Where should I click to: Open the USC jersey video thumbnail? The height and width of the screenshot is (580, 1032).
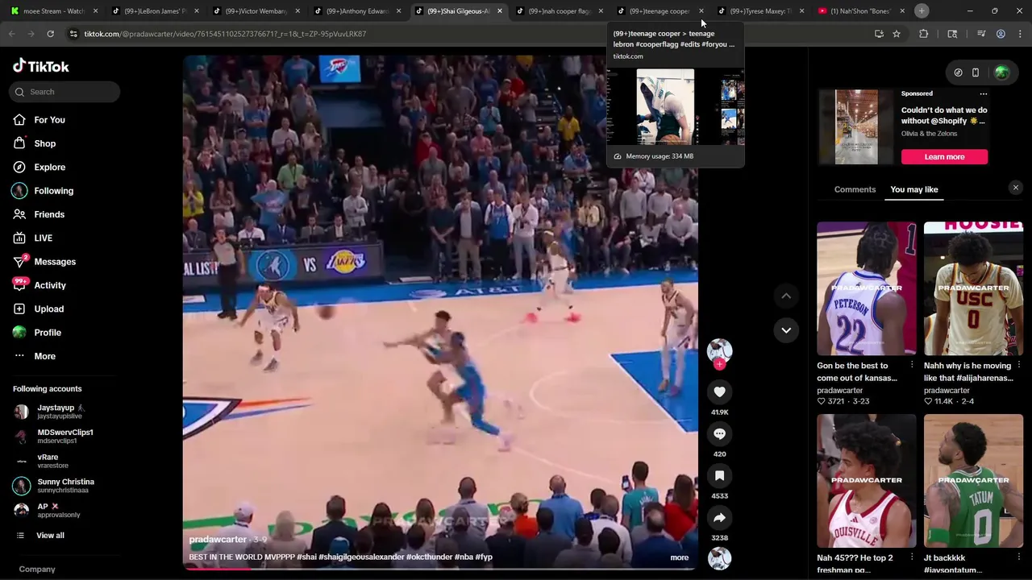(x=973, y=288)
